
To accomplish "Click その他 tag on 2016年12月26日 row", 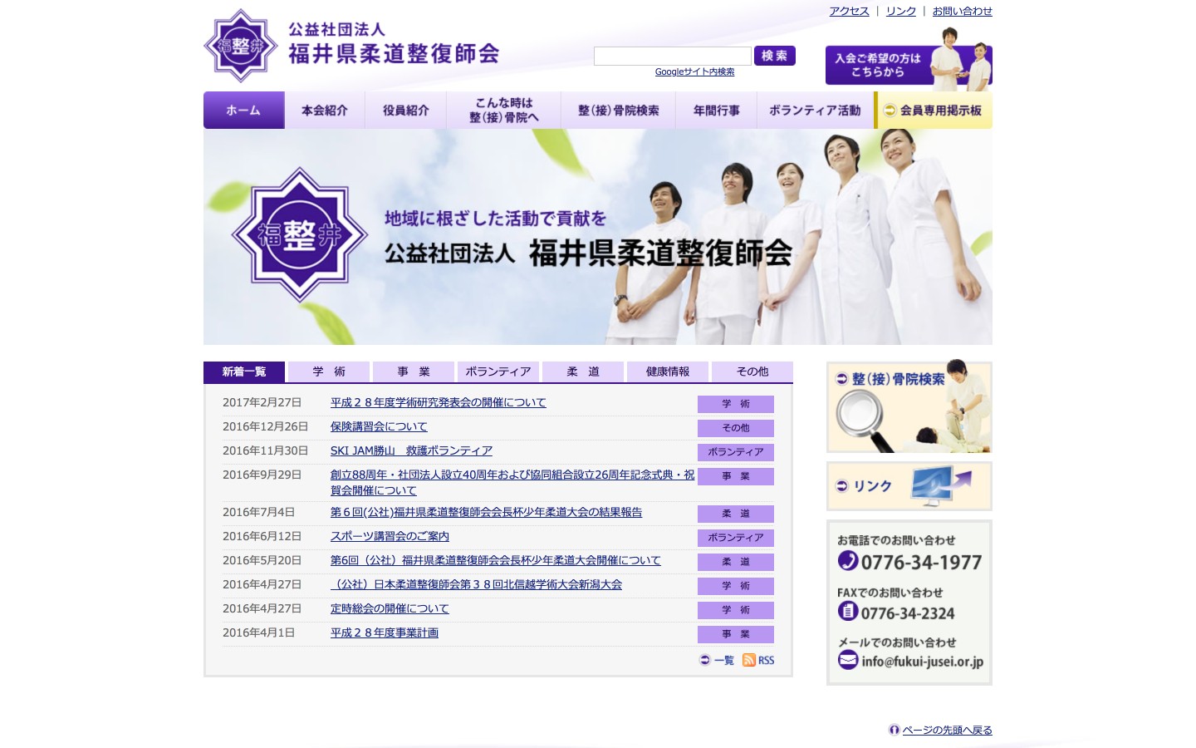I will (x=736, y=428).
